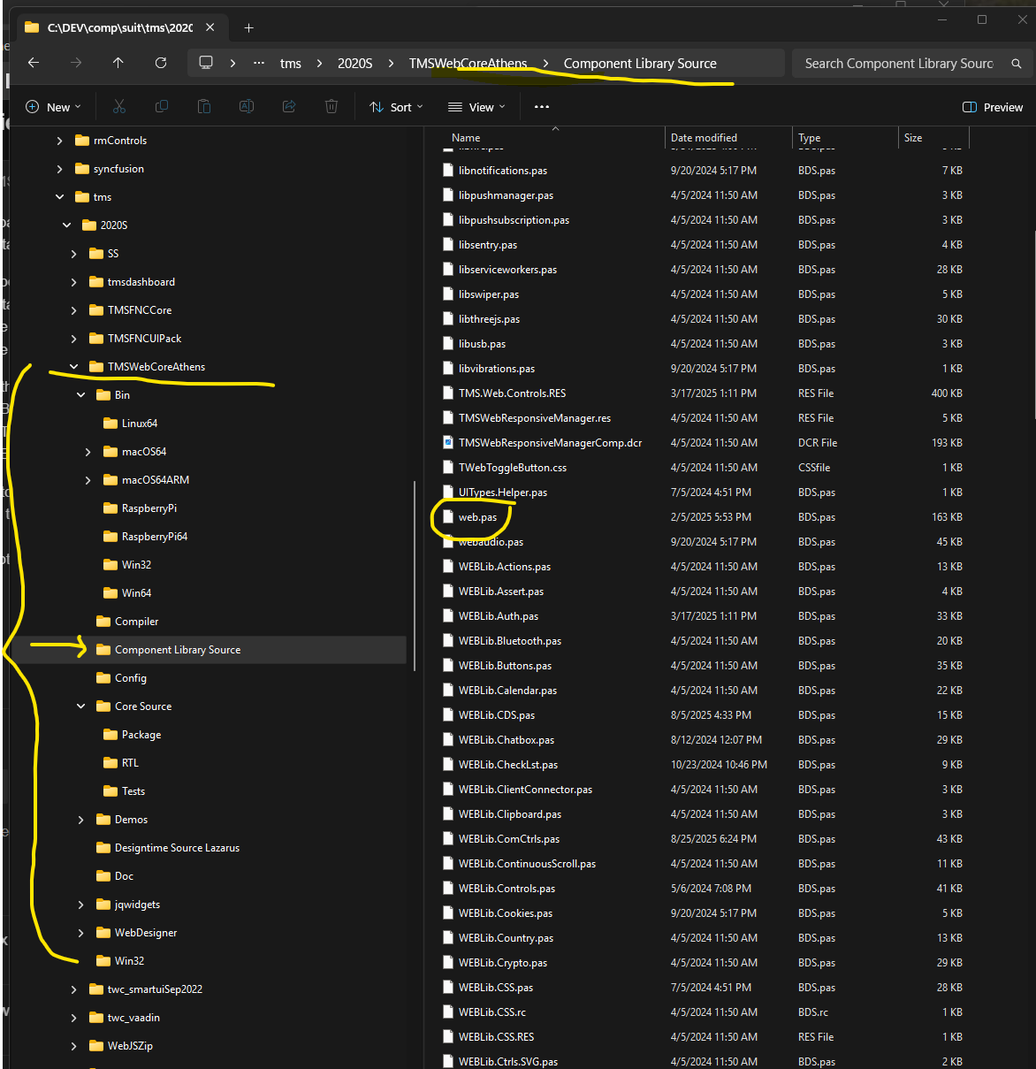The height and width of the screenshot is (1069, 1036).
Task: Click the 2020S breadcrumb in address bar
Action: click(354, 64)
